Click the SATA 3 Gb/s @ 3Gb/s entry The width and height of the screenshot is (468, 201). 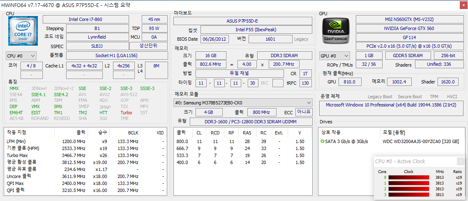[x=346, y=141]
